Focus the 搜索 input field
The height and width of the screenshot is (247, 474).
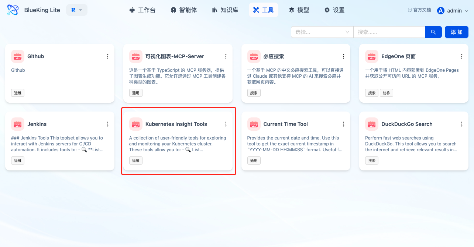point(389,32)
